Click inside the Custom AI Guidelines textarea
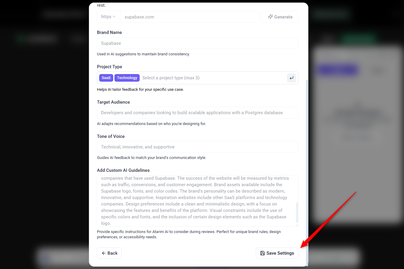The height and width of the screenshot is (269, 404). click(x=197, y=201)
